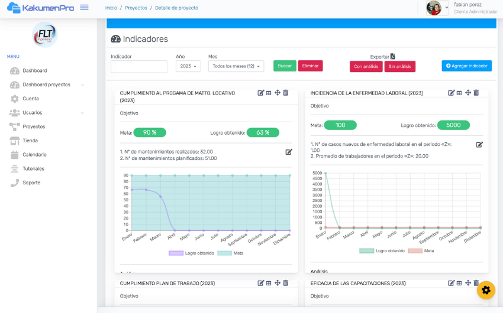Viewport: 503px width, 313px height.
Task: Click move icon on EFICACIA DE LAS CAPACITACIONES
Action: click(467, 283)
